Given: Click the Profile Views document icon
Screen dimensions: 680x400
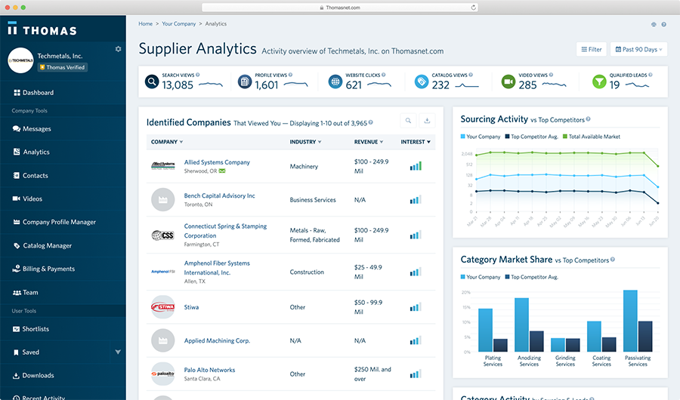Looking at the screenshot, I should [245, 81].
